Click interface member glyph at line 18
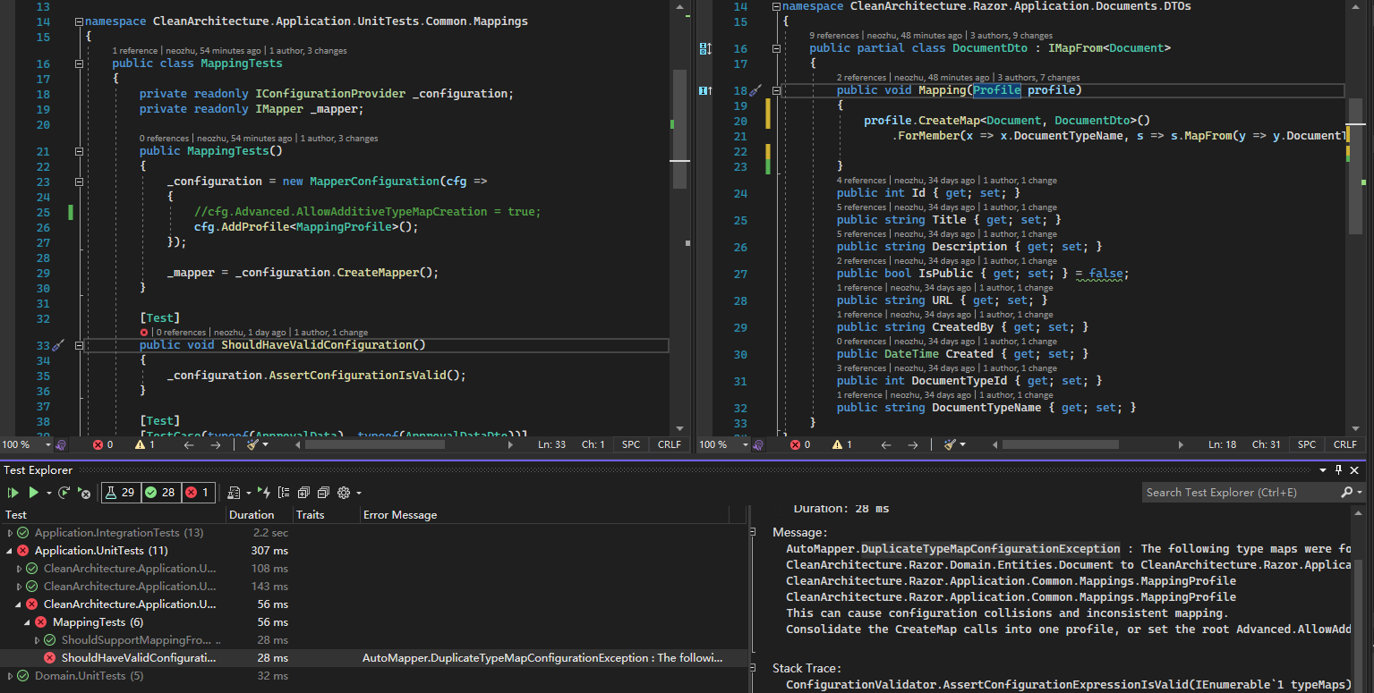 point(705,90)
